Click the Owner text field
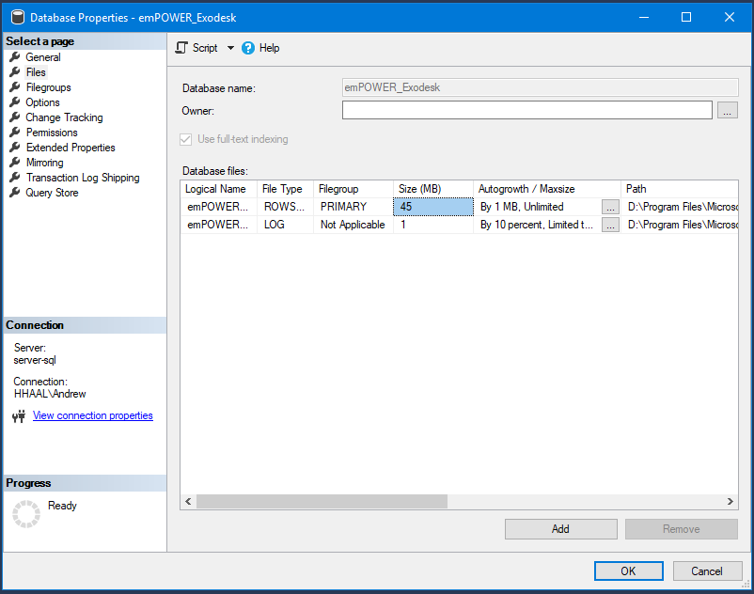754x594 pixels. pyautogui.click(x=527, y=110)
